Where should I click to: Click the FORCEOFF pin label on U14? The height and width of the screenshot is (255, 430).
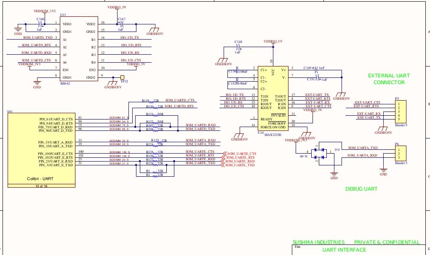coord(277,123)
